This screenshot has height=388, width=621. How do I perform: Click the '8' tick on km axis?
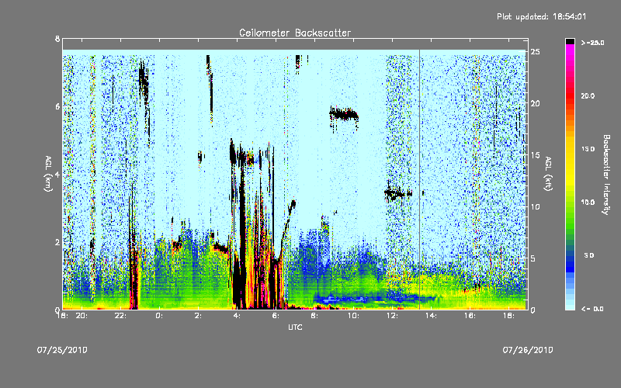point(57,39)
